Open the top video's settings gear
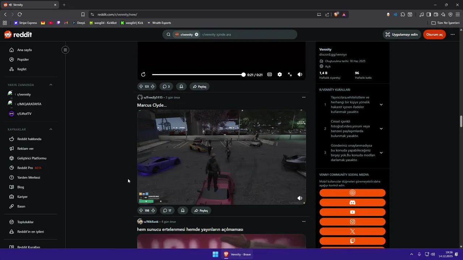The image size is (463, 260). [x=280, y=74]
